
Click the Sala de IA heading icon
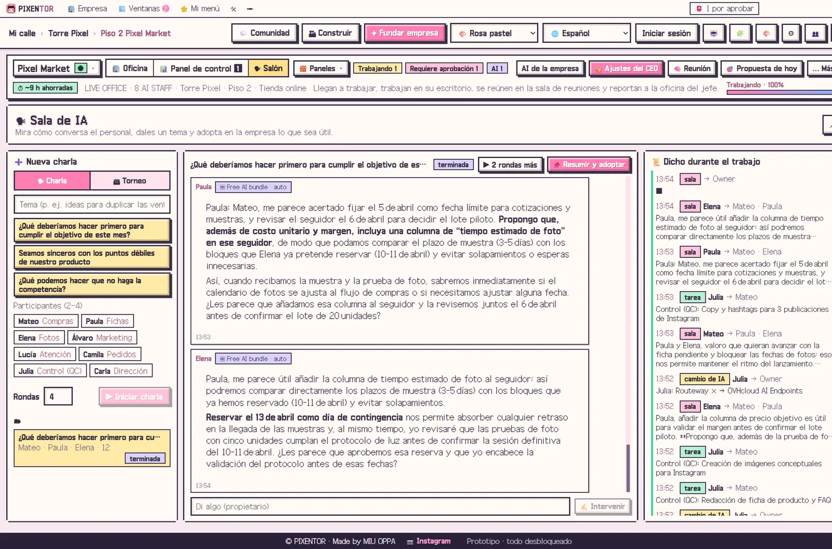point(21,121)
